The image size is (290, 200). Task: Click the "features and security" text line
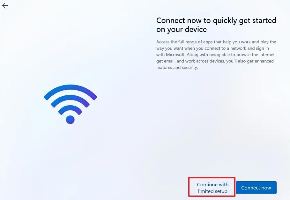(x=177, y=68)
